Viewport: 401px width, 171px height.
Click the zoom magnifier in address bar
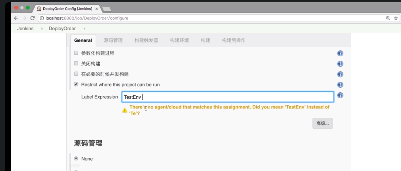click(388, 18)
